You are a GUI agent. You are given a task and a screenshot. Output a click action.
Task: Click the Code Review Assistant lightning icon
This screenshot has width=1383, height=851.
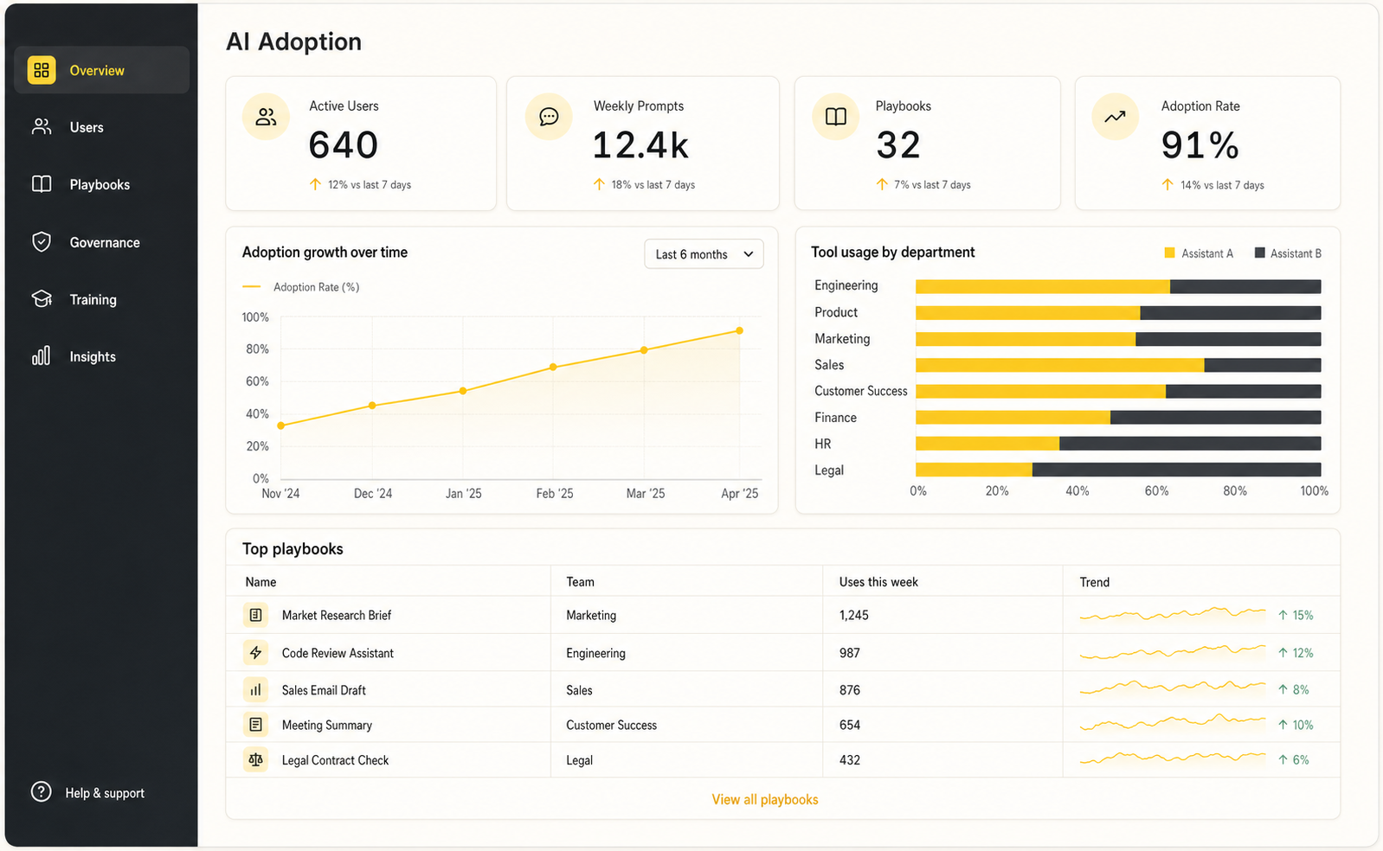[255, 653]
